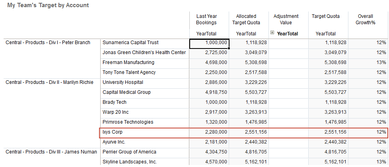The image size is (389, 167).
Task: Select the Ixys Corp Adjustment Value cell
Action: [x=288, y=132]
